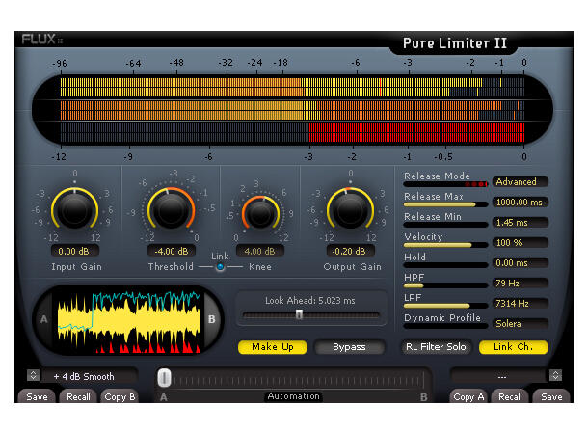The image size is (588, 434).
Task: Click the Knee 4.00 dB value field
Action: click(259, 251)
